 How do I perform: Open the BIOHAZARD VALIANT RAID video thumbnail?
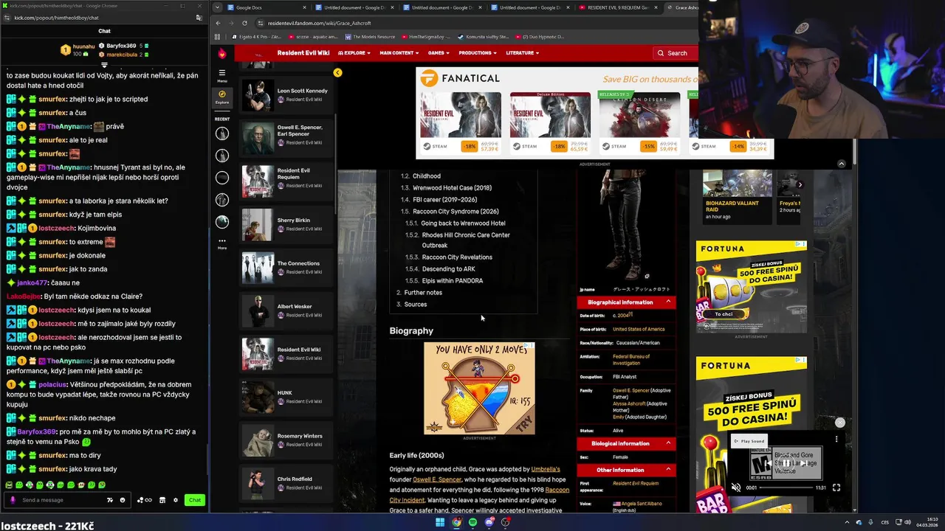737,184
